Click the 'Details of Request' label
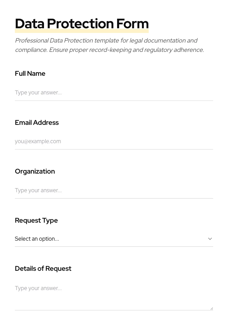 coord(43,269)
